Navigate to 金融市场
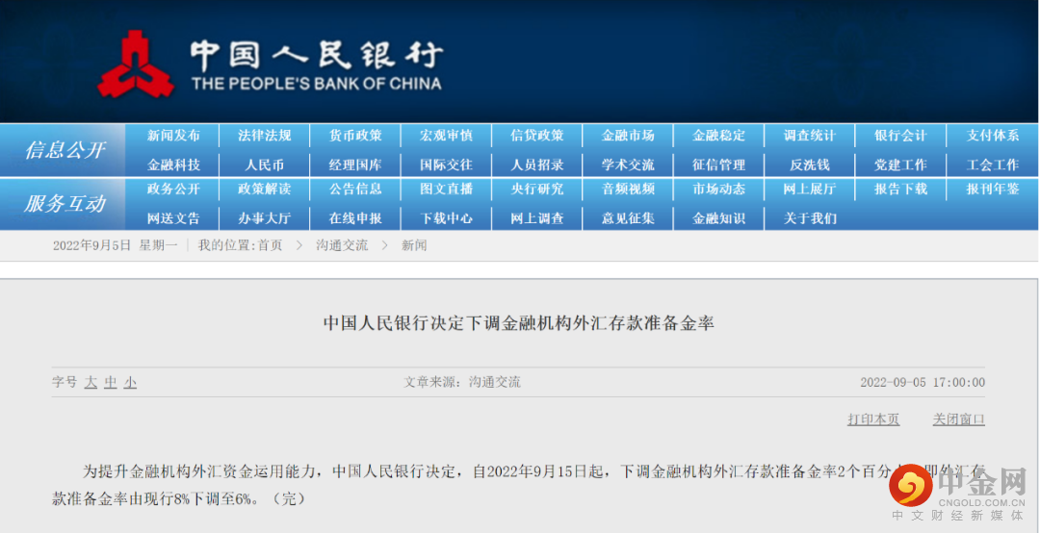The width and height of the screenshot is (1040, 533). pyautogui.click(x=628, y=136)
